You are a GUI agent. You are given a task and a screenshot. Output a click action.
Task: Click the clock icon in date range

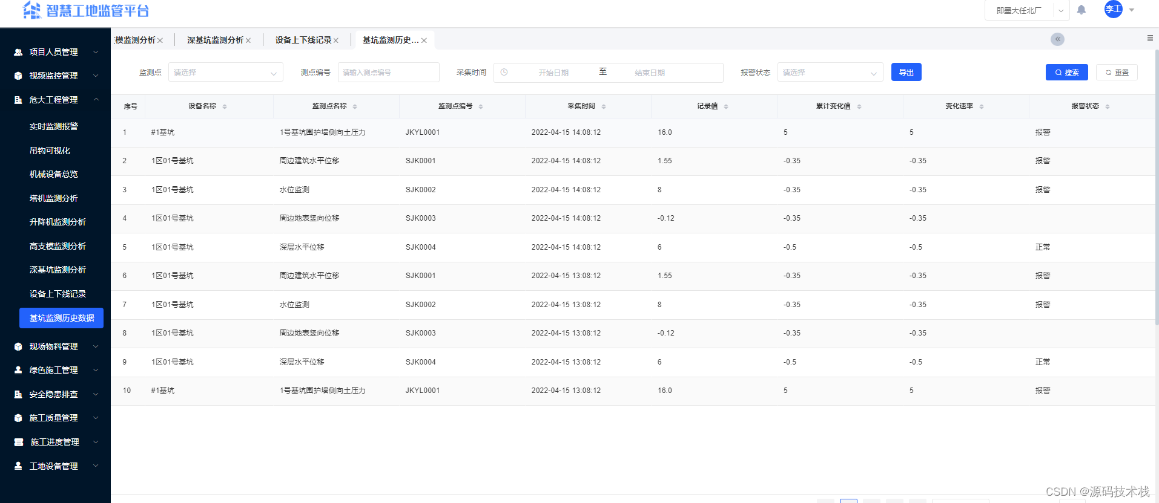504,73
